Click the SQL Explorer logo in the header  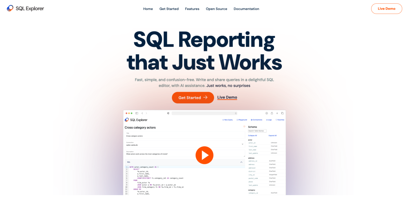tap(25, 8)
